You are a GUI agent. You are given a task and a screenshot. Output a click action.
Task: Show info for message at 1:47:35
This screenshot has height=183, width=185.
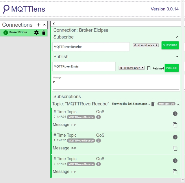pos(175,114)
